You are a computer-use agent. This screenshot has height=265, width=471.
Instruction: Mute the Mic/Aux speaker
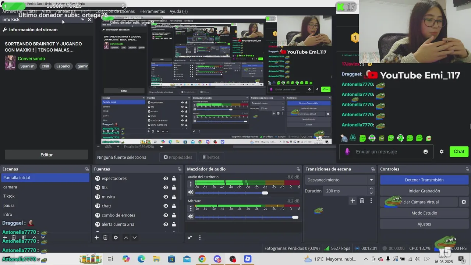[x=191, y=216]
